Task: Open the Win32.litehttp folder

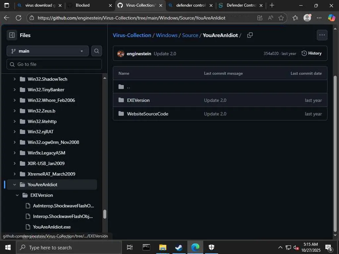Action: [x=42, y=121]
